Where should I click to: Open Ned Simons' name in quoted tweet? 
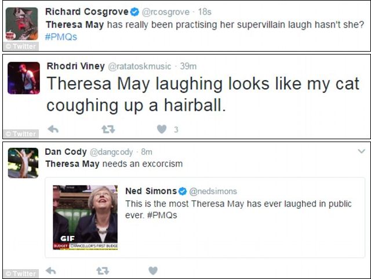tap(151, 191)
